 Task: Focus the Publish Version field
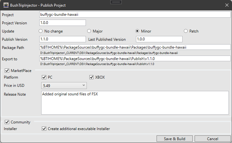tap(62, 39)
